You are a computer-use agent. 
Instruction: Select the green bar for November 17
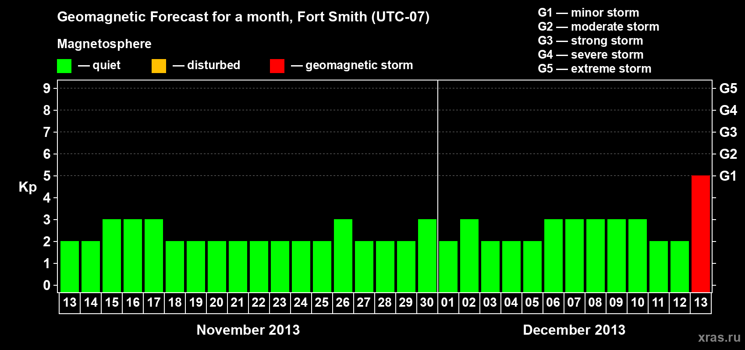[x=154, y=255]
